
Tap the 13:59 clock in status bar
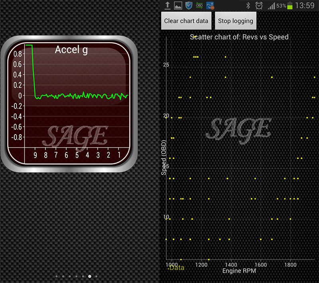point(305,6)
